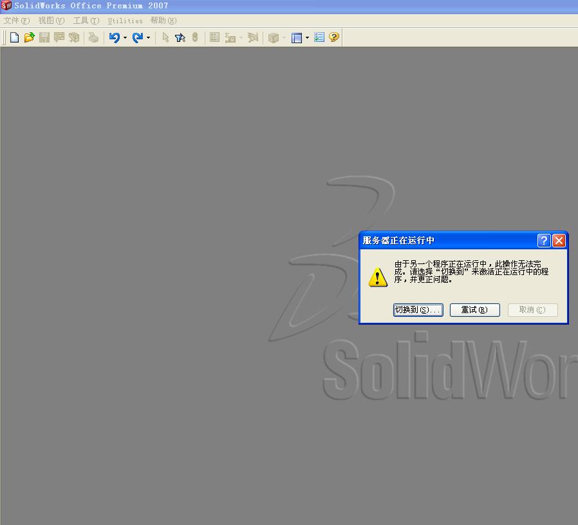Image resolution: width=578 pixels, height=525 pixels.
Task: Open the 视图(V) menu
Action: 51,21
